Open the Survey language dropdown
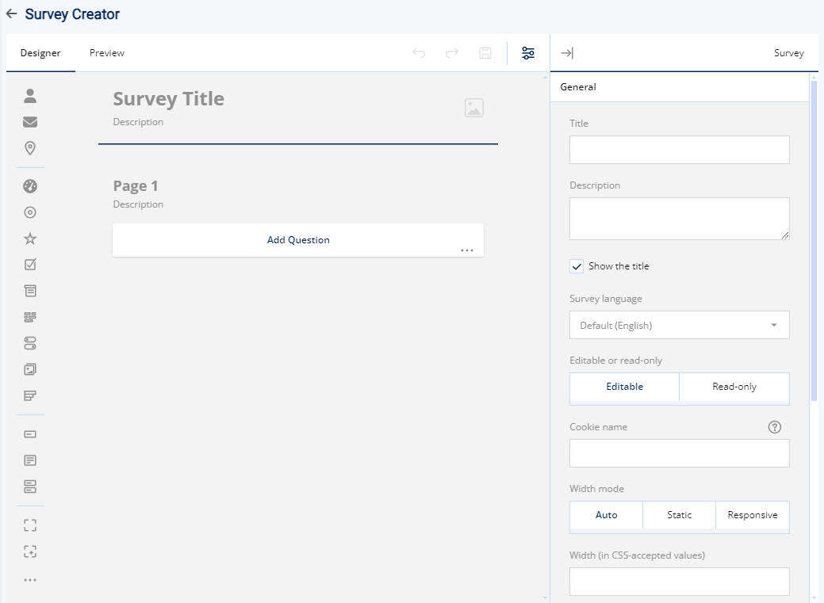 pyautogui.click(x=679, y=325)
